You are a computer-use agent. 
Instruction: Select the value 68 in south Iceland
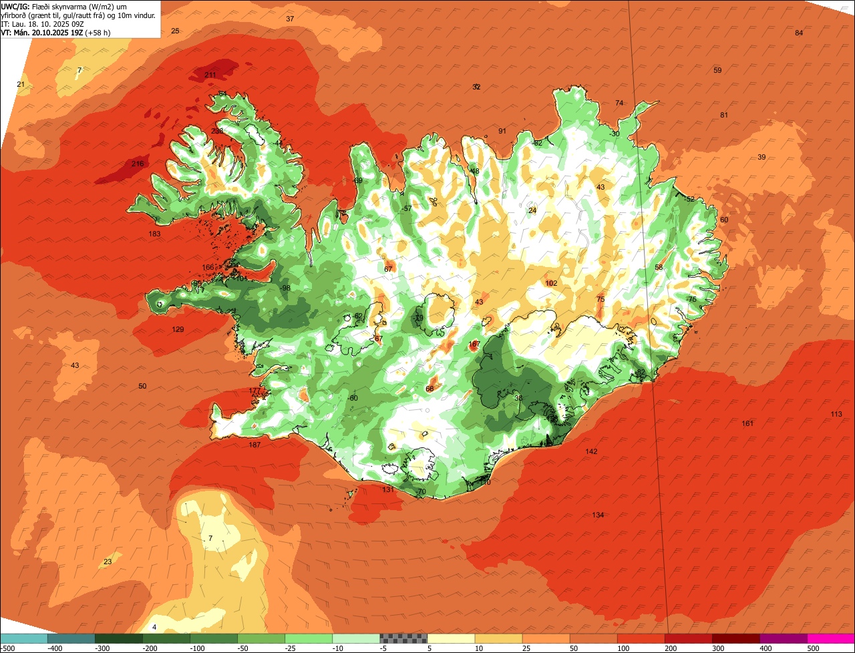[x=430, y=389]
